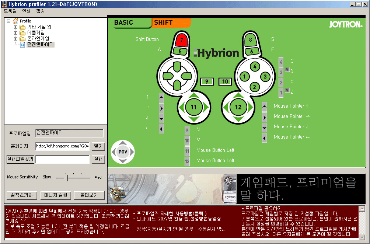Click left stick down arrow key slot
The height and width of the screenshot is (244, 370).
pos(161,118)
